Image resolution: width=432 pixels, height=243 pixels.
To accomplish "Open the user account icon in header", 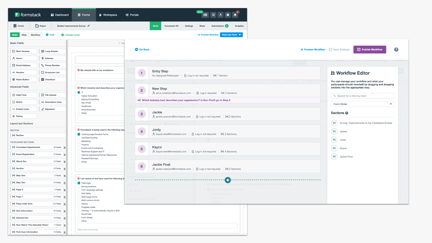I will pyautogui.click(x=221, y=15).
